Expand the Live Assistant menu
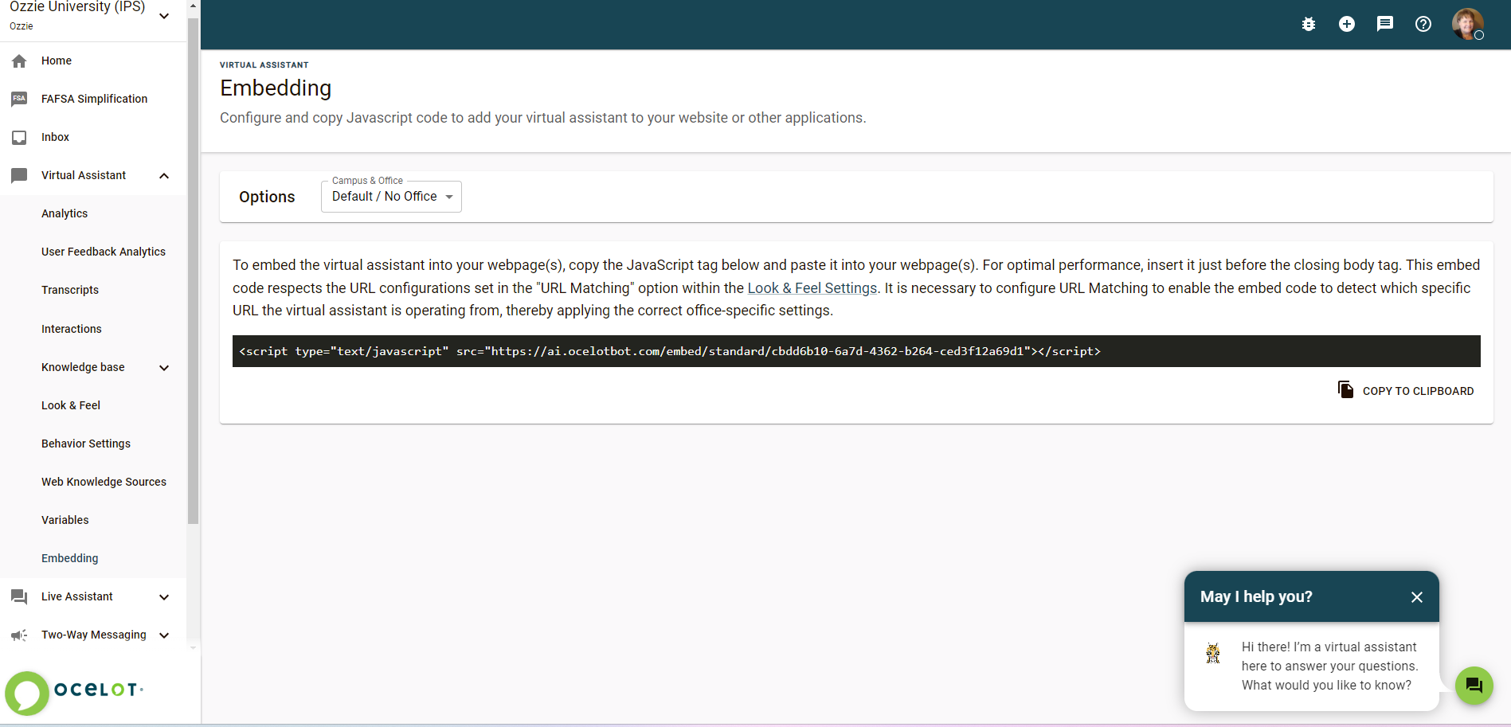Screen dimensions: 1511x727 pos(164,597)
